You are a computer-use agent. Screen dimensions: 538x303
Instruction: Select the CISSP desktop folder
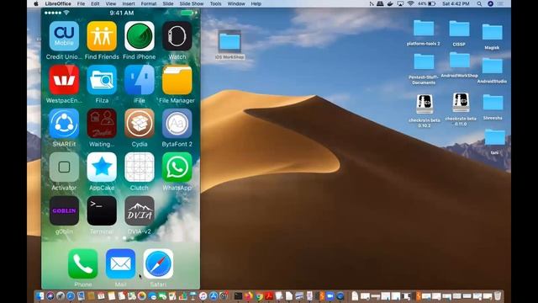point(459,29)
